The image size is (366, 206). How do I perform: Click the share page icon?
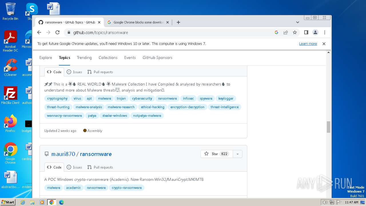point(286,33)
